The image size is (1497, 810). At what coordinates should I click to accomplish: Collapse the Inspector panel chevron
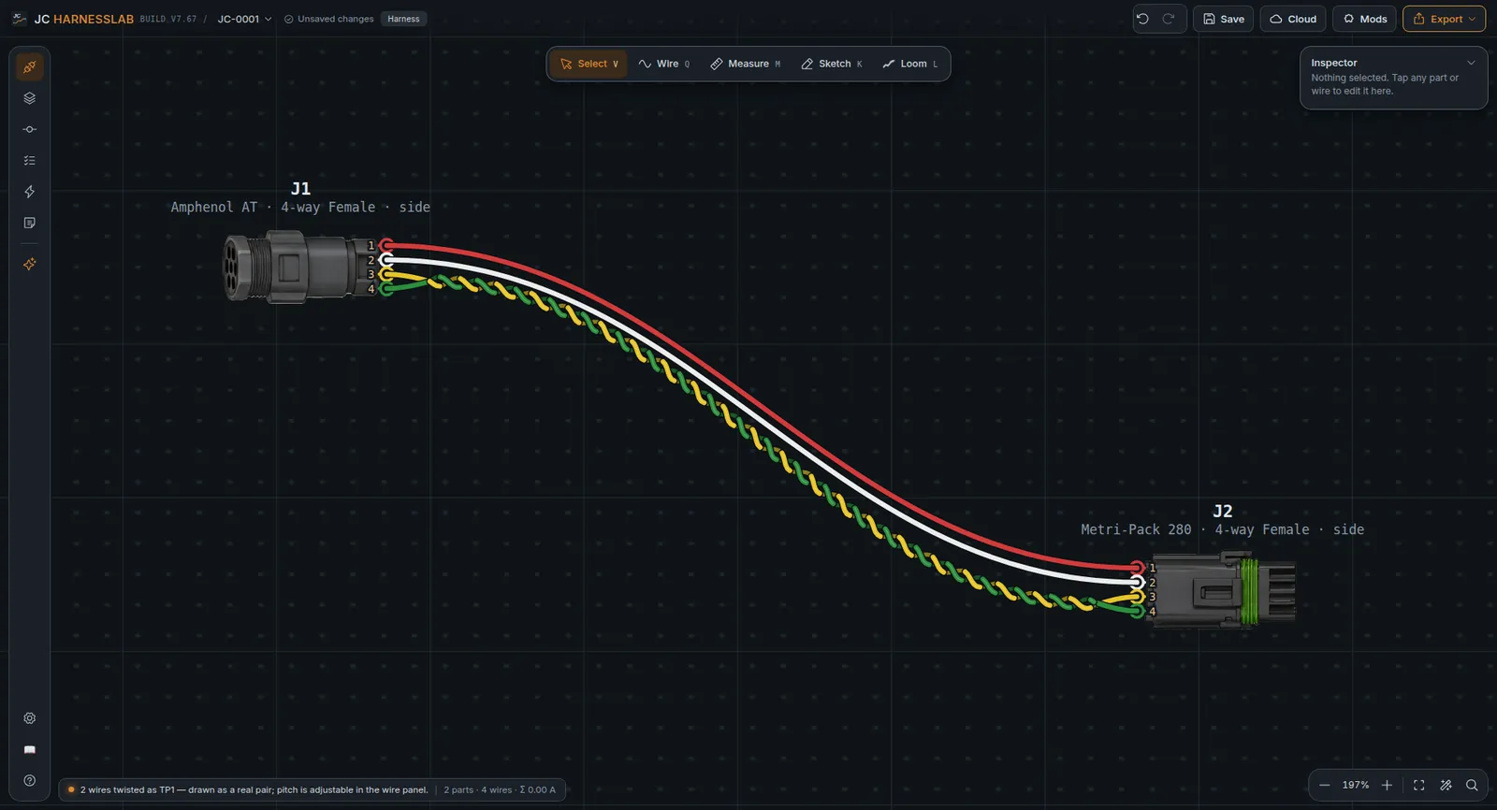point(1471,63)
